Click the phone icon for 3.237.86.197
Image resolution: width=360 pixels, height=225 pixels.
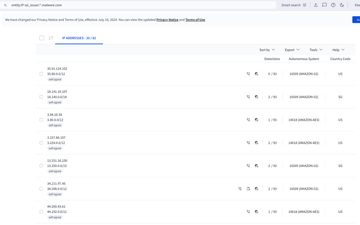pos(248,143)
